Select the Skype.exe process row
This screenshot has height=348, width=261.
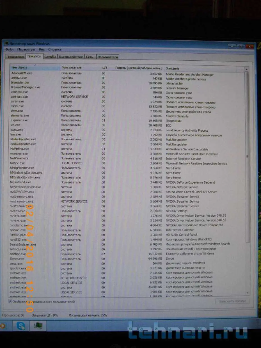[x=127, y=259]
